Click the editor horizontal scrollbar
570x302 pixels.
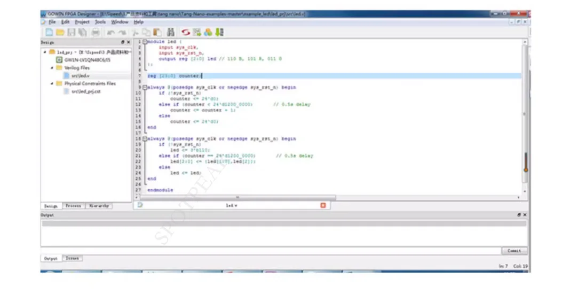pos(238,197)
